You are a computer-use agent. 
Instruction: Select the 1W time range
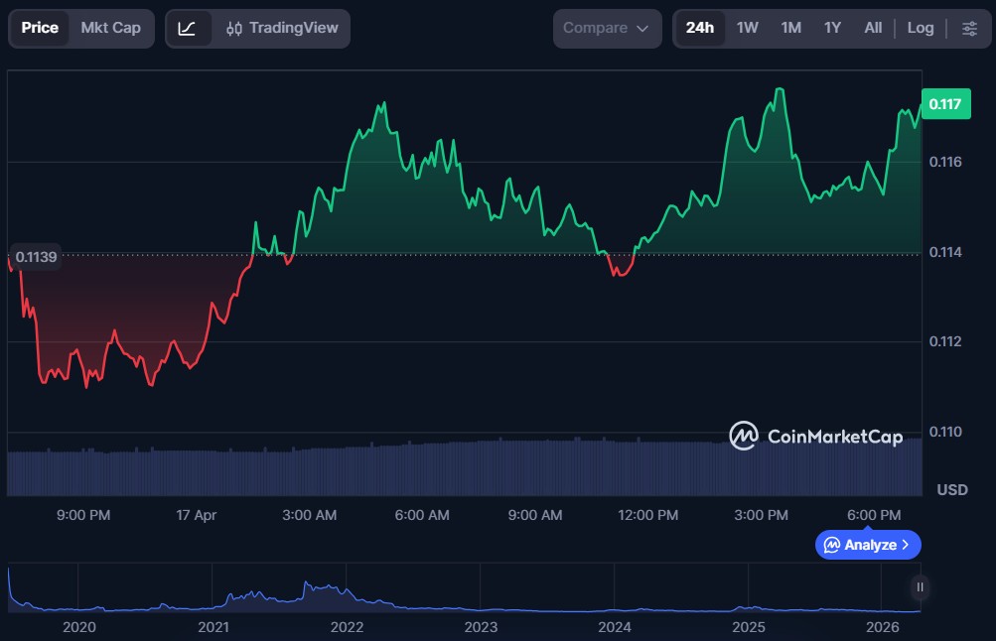point(748,28)
